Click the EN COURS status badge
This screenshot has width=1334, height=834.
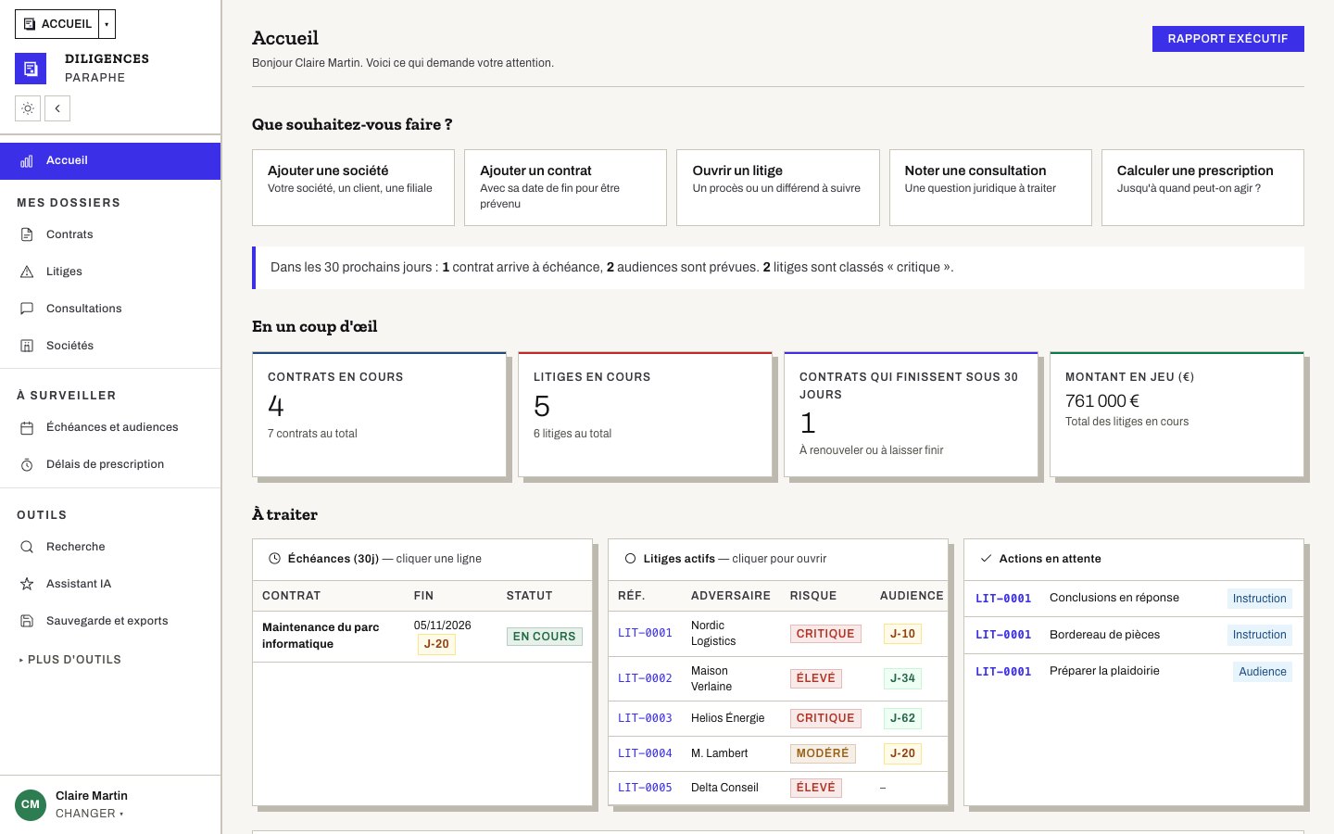coord(545,637)
